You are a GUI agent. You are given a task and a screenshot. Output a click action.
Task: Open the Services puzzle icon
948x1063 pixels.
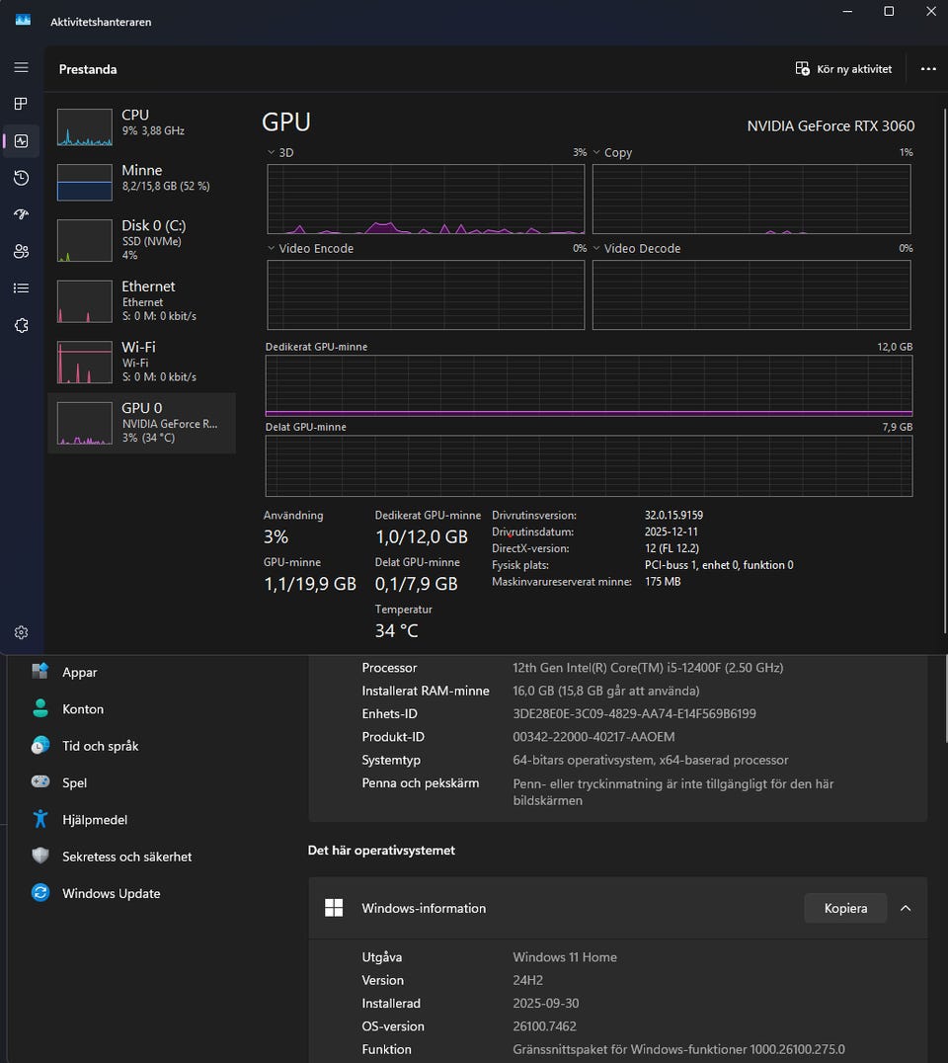[x=21, y=325]
